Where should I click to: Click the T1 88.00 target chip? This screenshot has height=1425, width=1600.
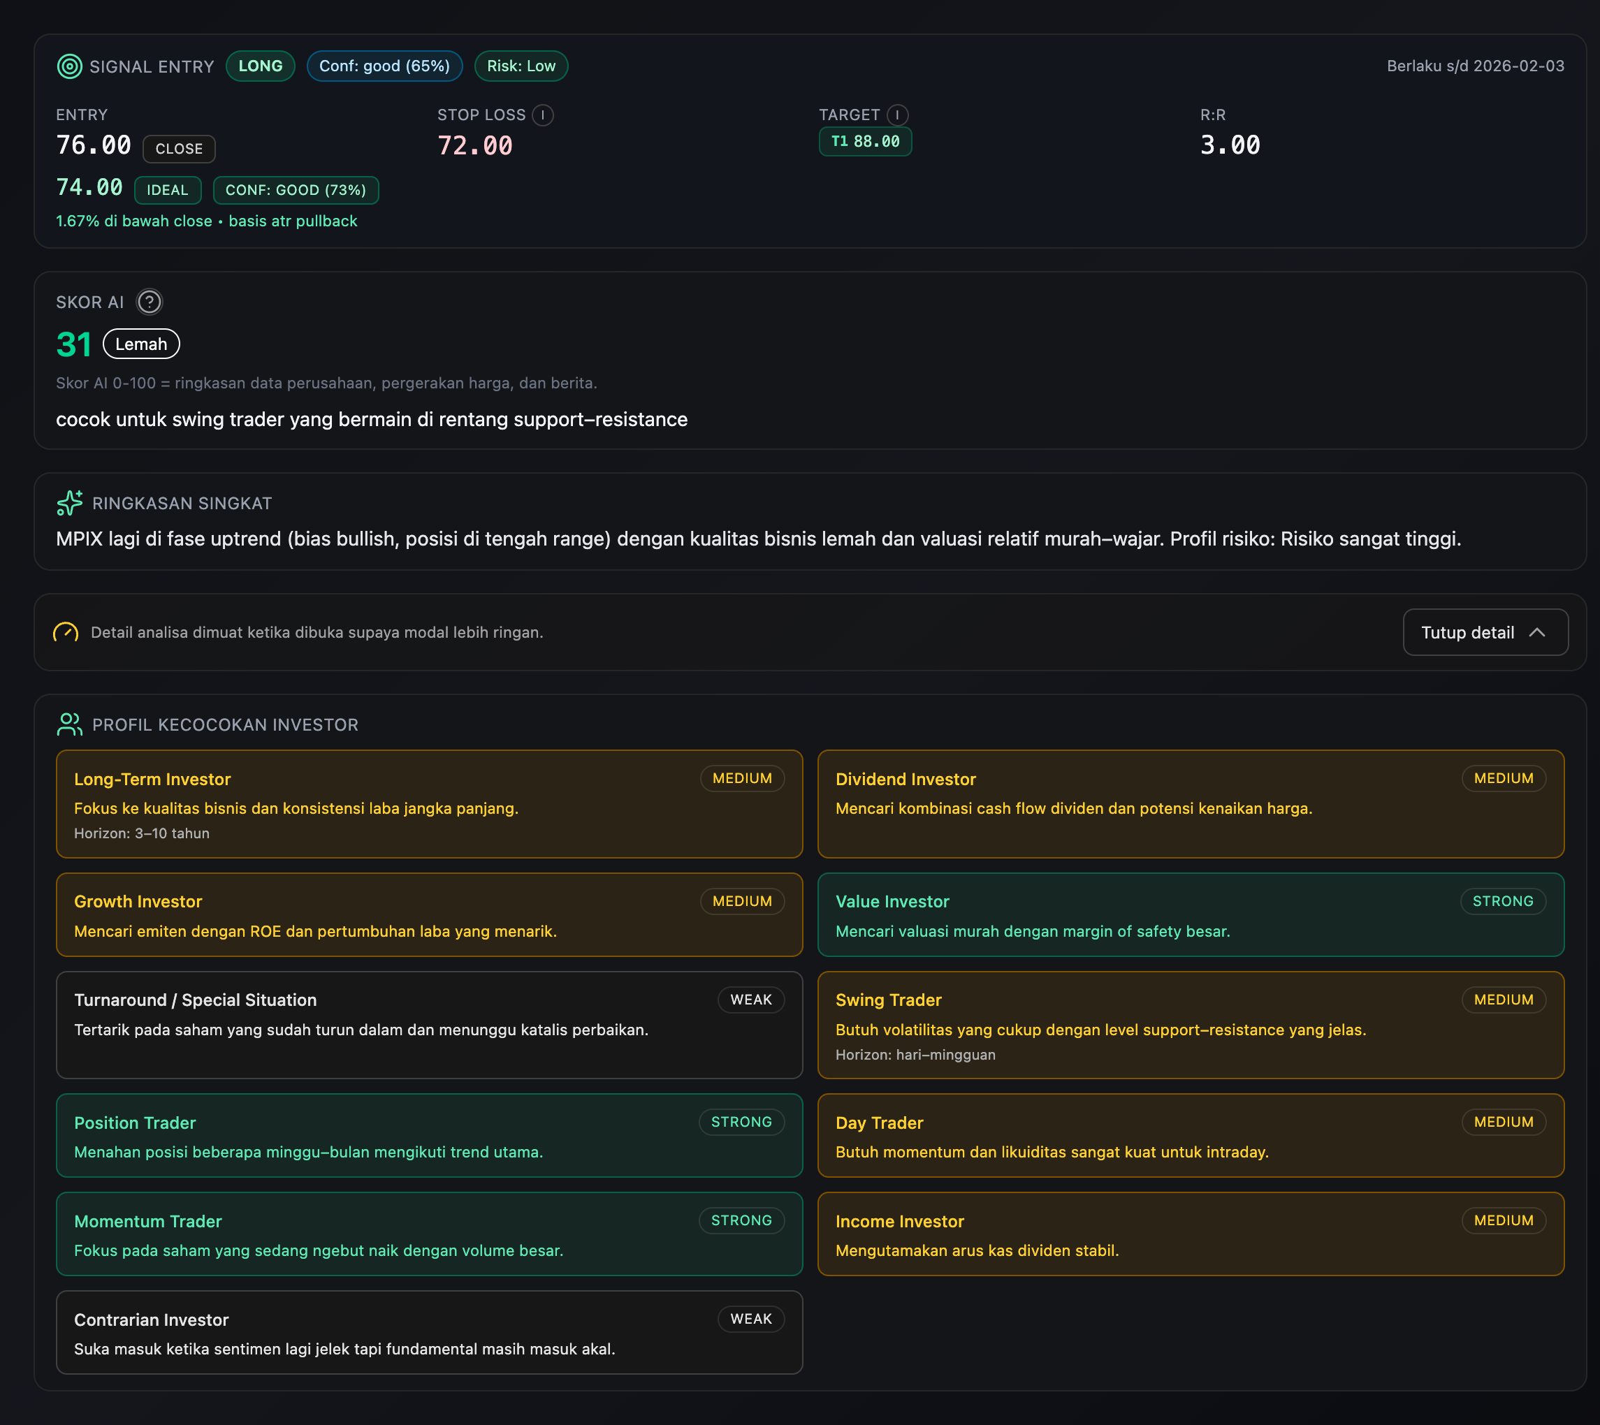point(864,142)
